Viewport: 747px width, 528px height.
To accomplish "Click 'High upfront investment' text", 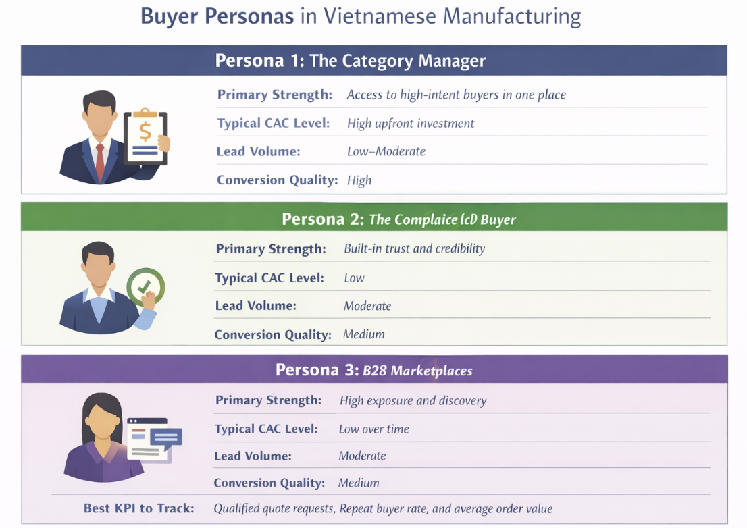I will click(x=411, y=123).
